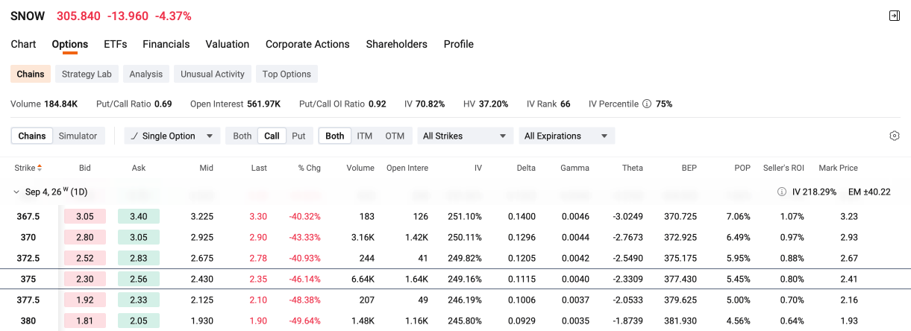View Shareholders tab
This screenshot has width=911, height=331.
397,44
